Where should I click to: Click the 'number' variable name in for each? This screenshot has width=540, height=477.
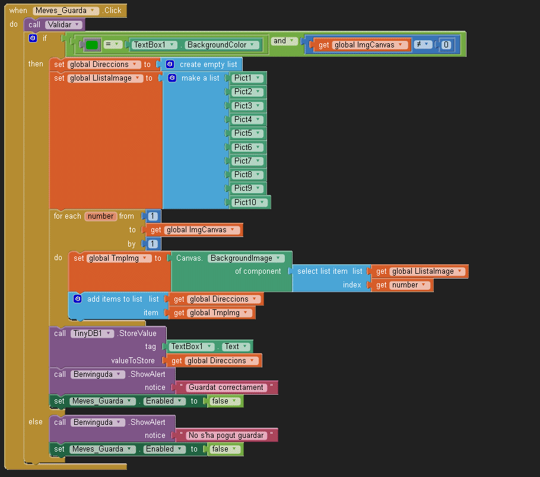click(x=101, y=216)
